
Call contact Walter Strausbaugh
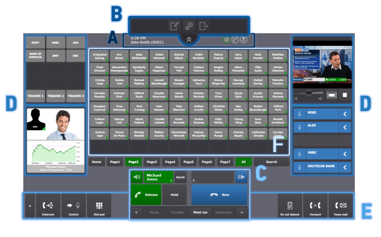pyautogui.click(x=258, y=108)
